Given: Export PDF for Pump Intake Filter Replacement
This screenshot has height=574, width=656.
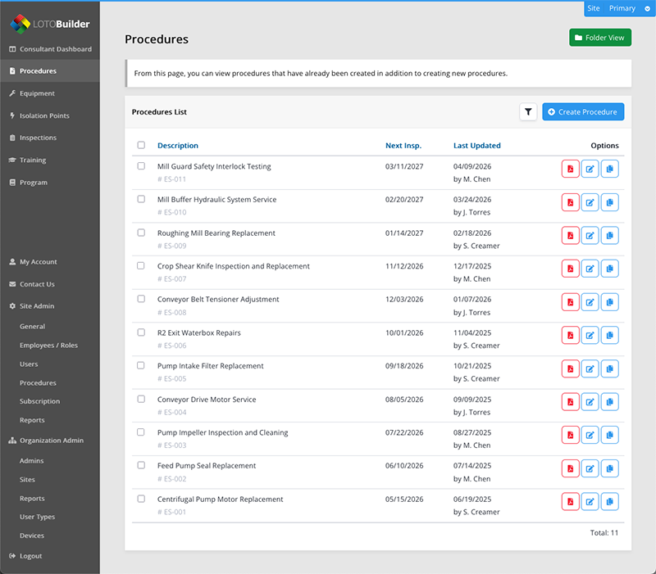Looking at the screenshot, I should coord(570,368).
